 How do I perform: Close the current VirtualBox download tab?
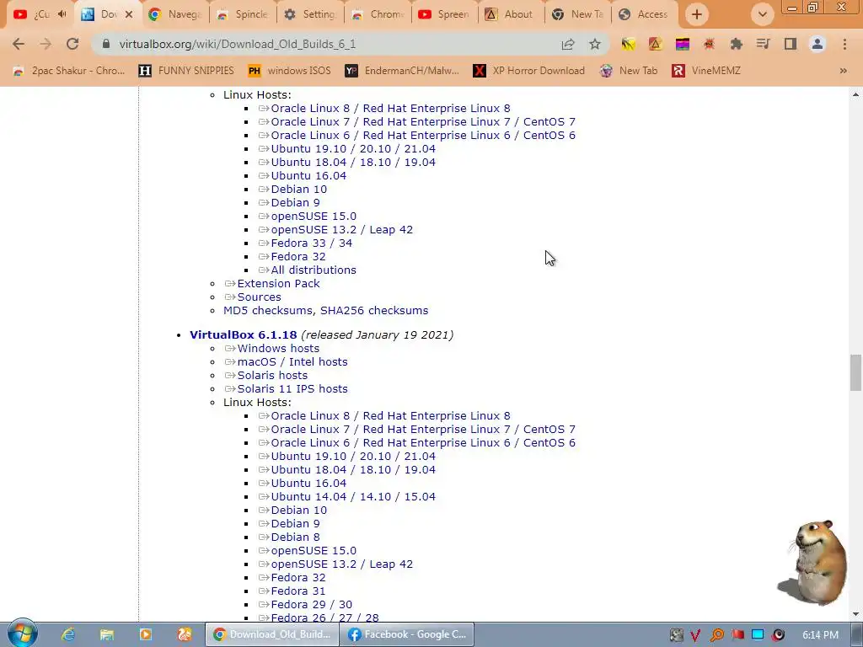click(129, 14)
